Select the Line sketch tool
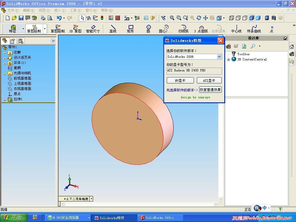The image size is (296, 222). (x=113, y=29)
